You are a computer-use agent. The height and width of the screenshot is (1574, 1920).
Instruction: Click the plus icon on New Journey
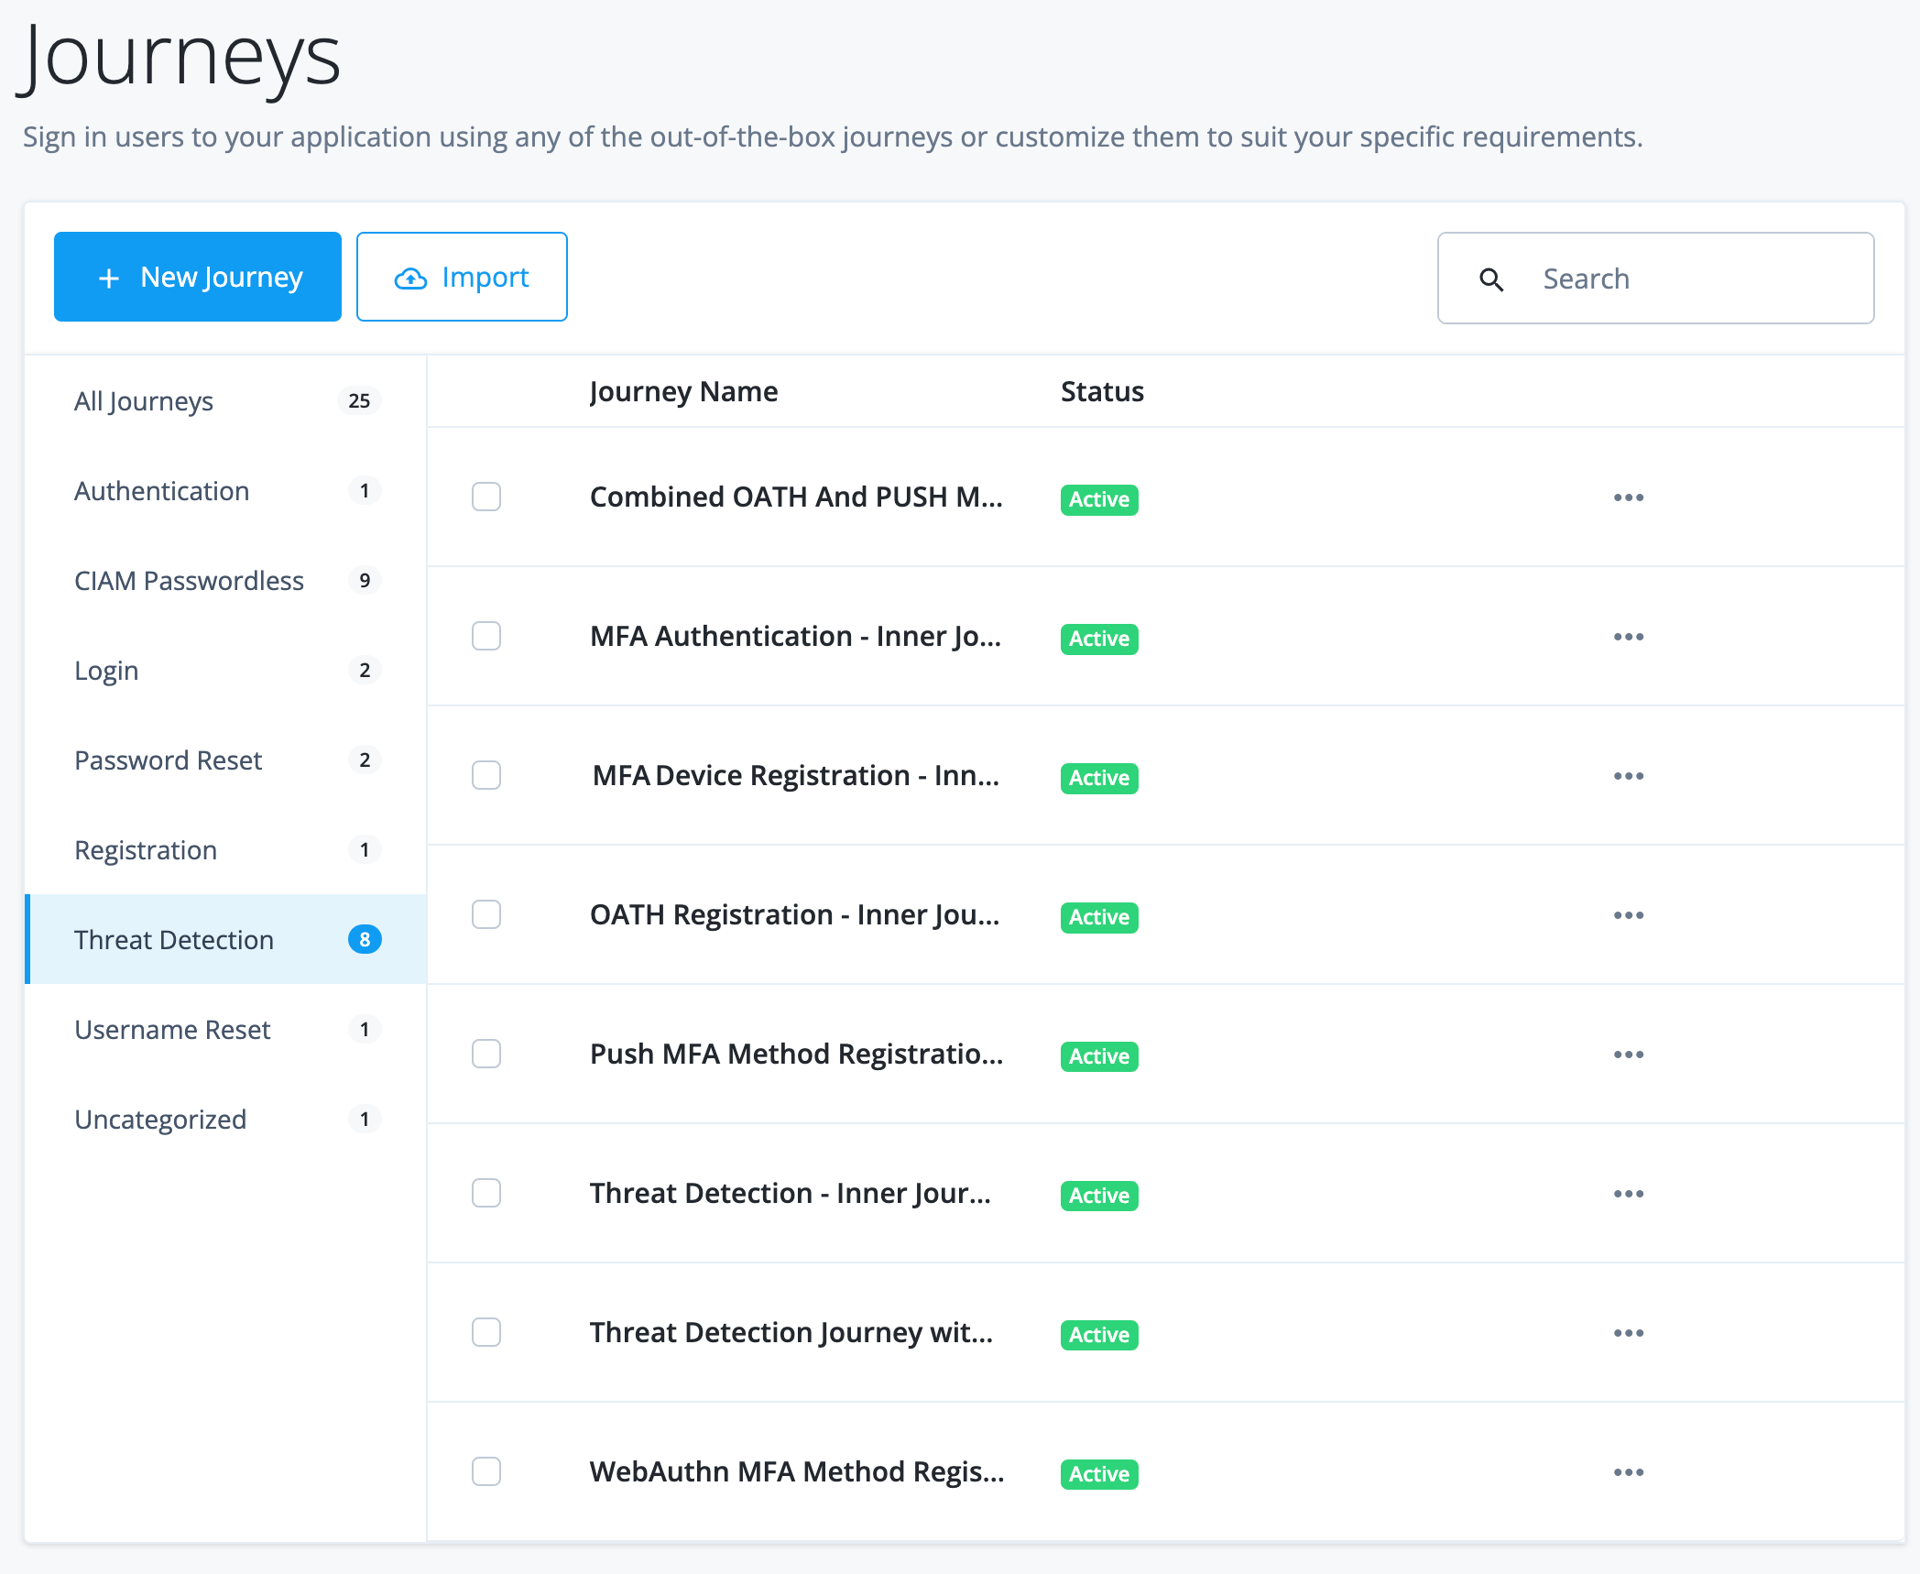(x=110, y=277)
